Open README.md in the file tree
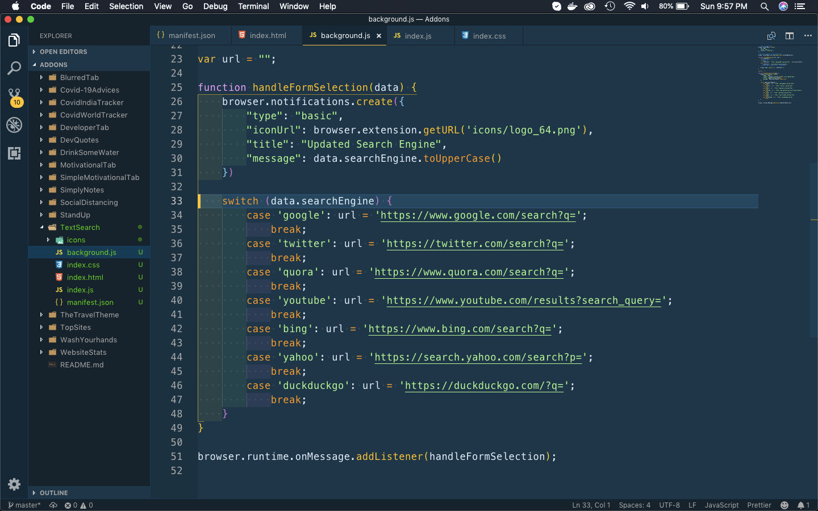 [x=89, y=365]
